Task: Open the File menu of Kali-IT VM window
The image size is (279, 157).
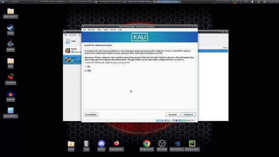Action: pyautogui.click(x=84, y=30)
